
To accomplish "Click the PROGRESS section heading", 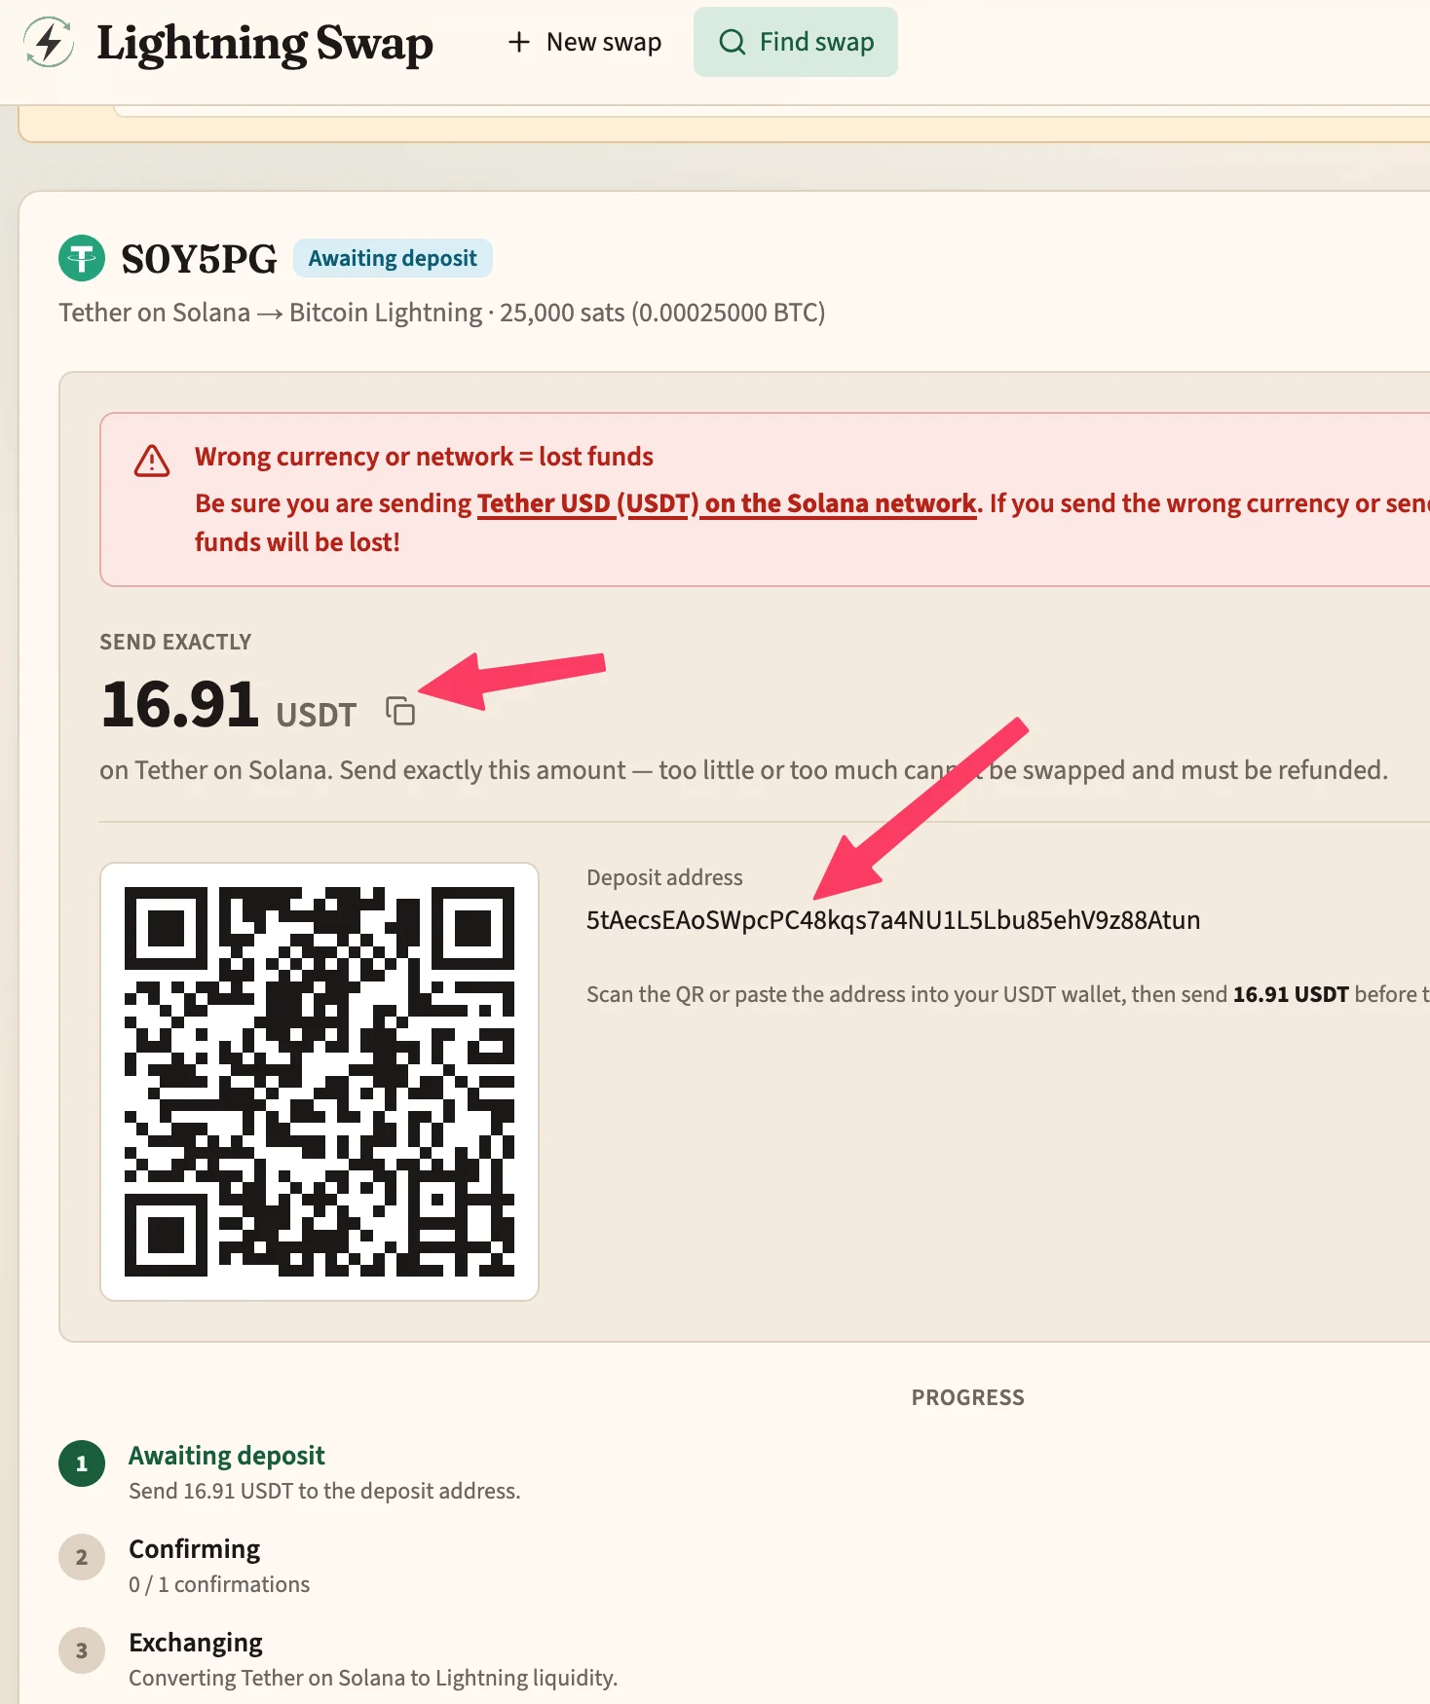I will pyautogui.click(x=968, y=1397).
